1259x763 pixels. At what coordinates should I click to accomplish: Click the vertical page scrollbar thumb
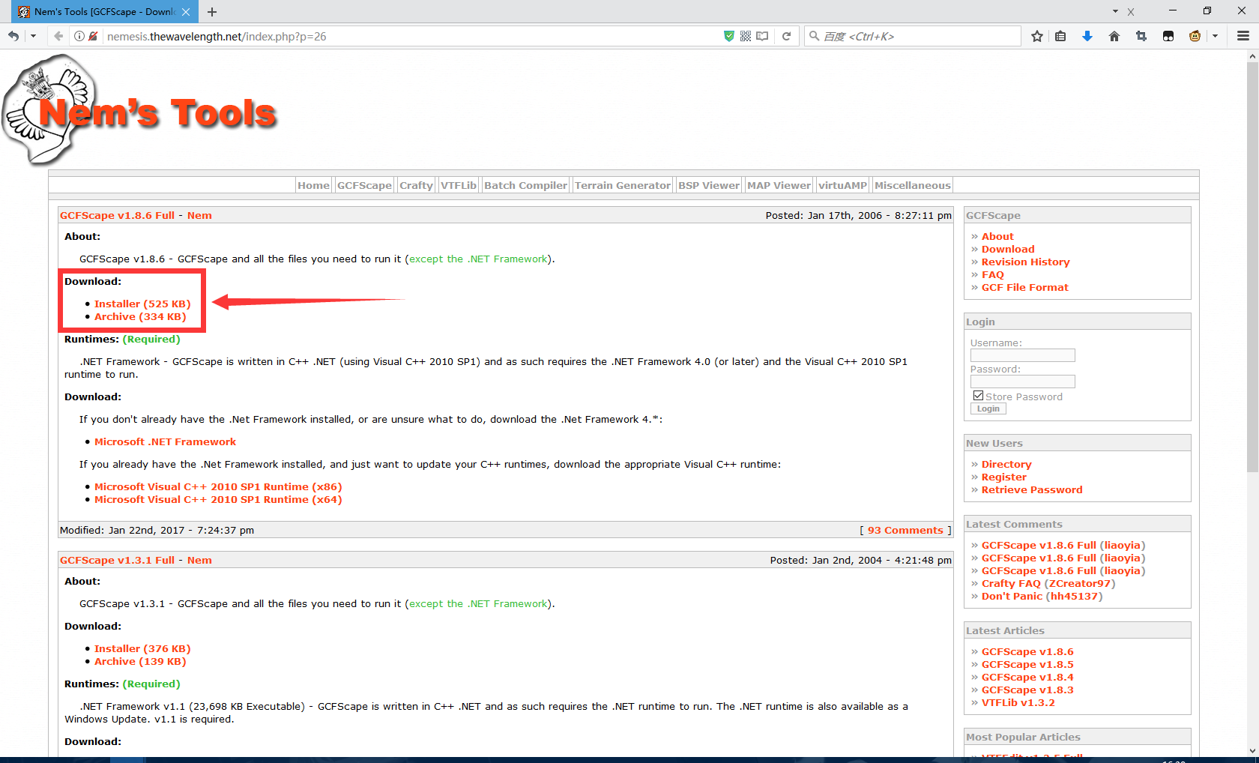pyautogui.click(x=1252, y=266)
